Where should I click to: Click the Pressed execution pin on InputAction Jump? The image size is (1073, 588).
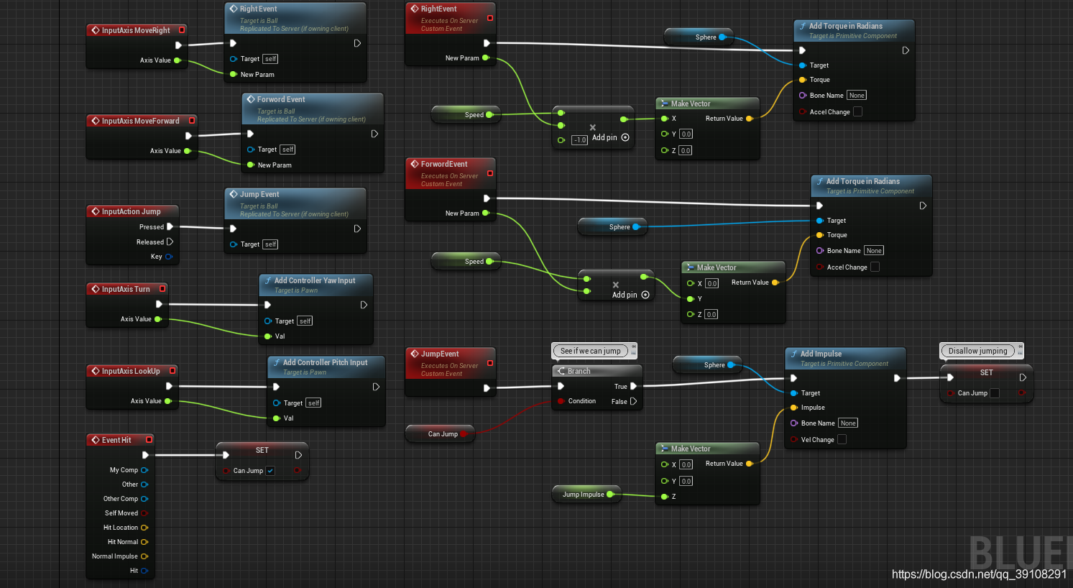(x=170, y=226)
